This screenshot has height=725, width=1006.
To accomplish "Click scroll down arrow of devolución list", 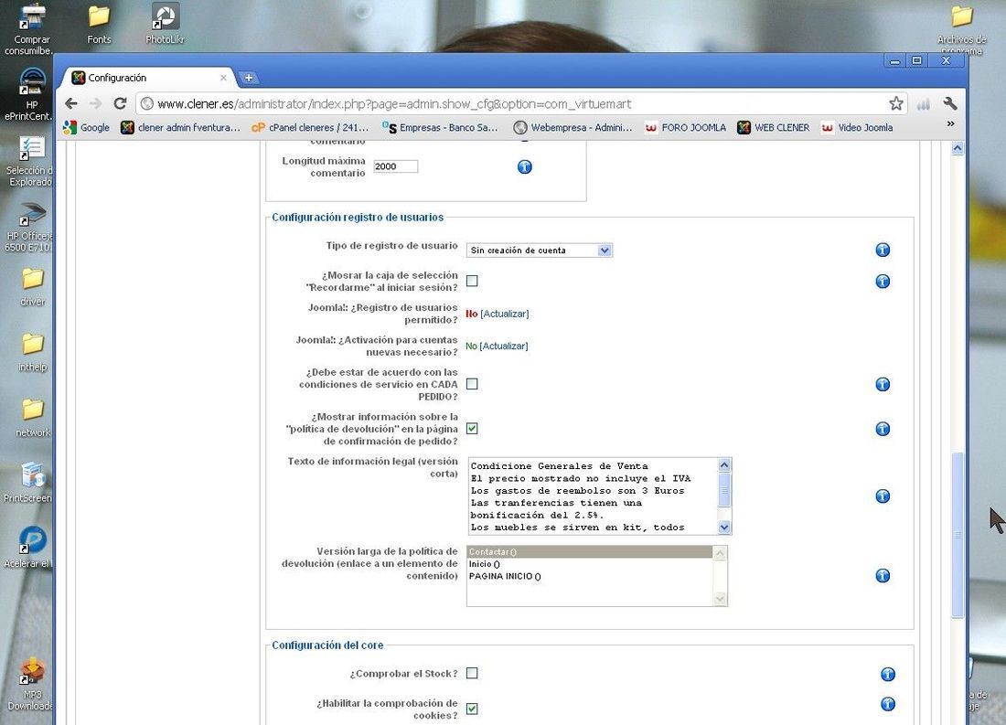I will (720, 599).
